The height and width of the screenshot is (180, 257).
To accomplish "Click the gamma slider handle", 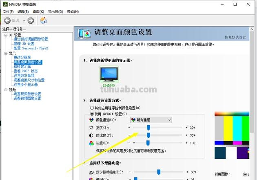I will coord(148,143).
